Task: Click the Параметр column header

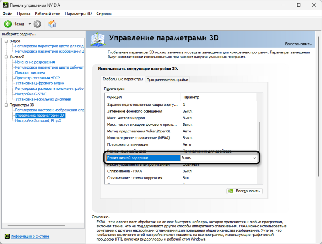Action: click(219, 97)
